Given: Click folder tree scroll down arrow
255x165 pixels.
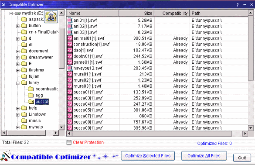Looking at the screenshot, I should pos(61,127).
